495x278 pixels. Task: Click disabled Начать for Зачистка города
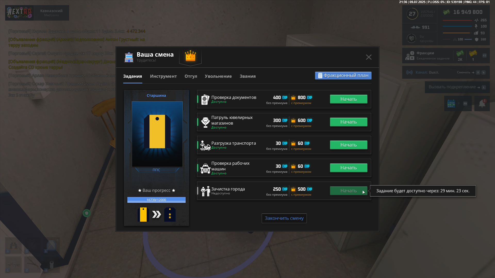(349, 191)
